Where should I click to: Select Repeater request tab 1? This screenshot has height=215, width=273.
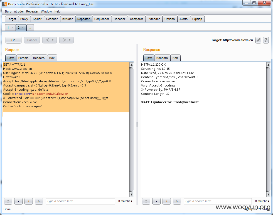click(x=8, y=28)
